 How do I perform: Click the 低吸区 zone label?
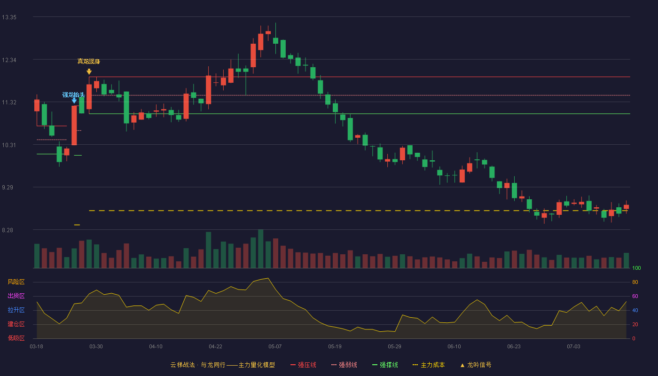(16, 338)
